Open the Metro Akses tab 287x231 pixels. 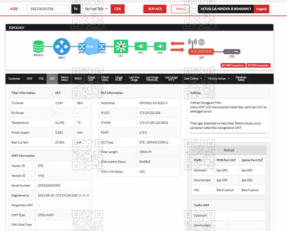(64, 79)
